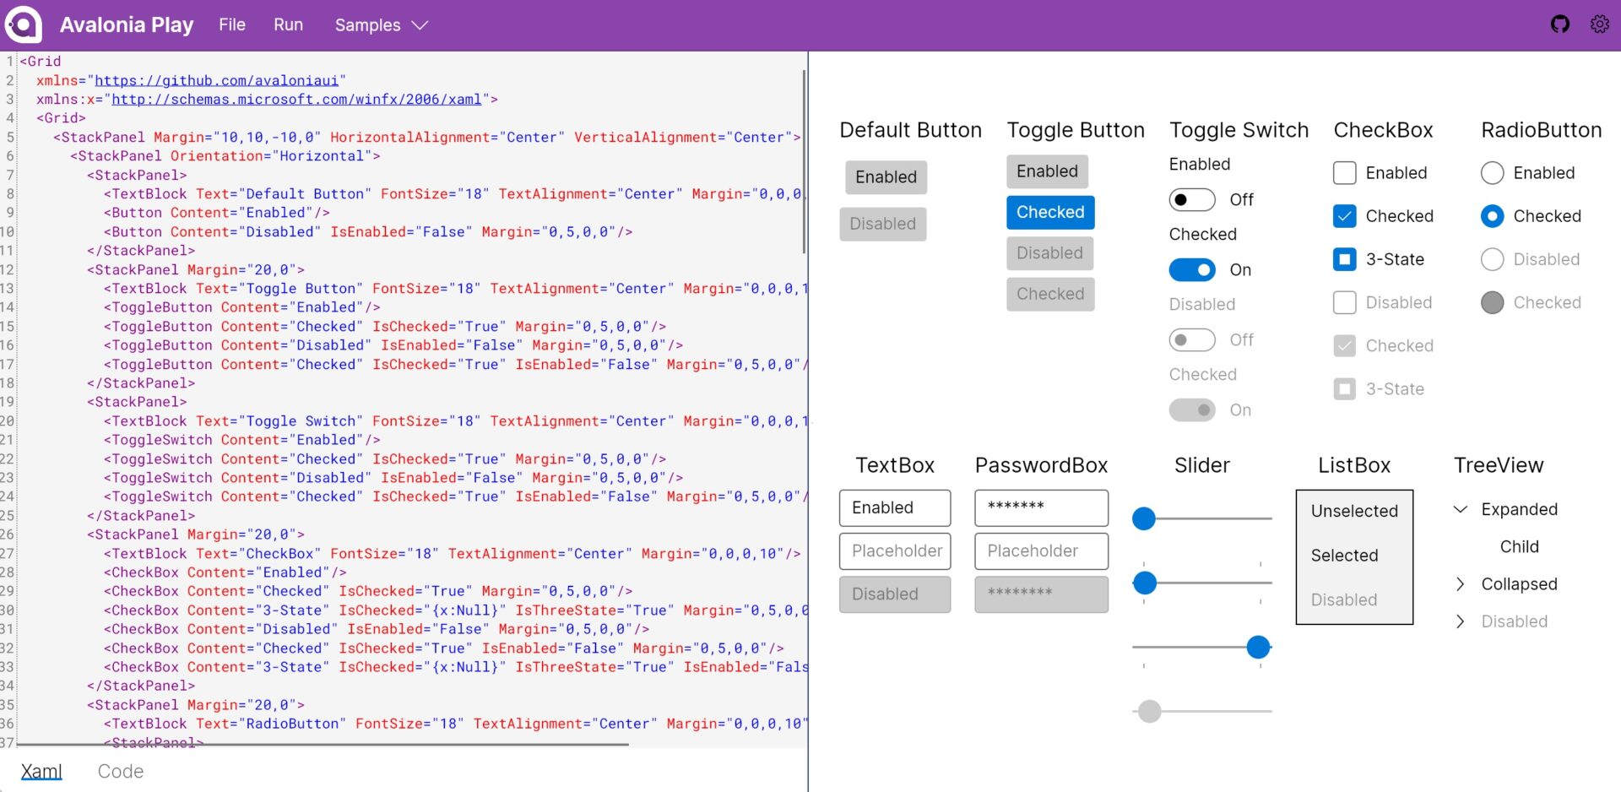Screen dimensions: 1621x792
Task: Open the File menu
Action: coord(231,24)
